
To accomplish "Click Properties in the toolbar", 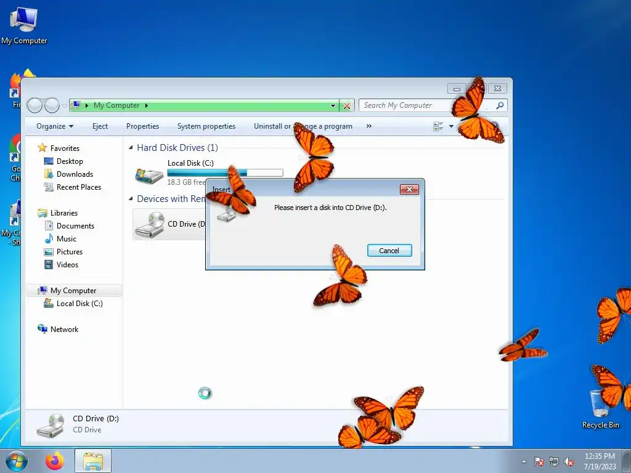I will 142,126.
